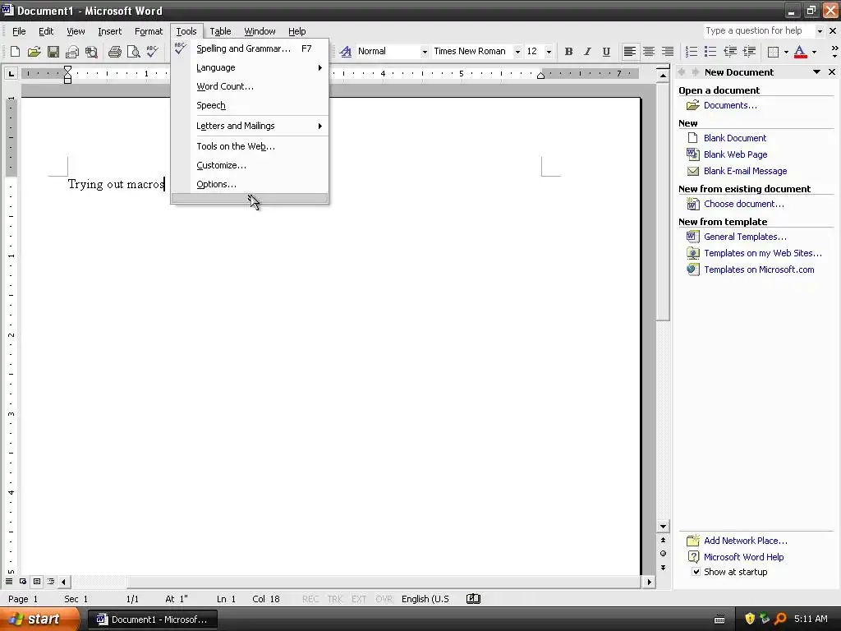841x631 pixels.
Task: Close the New Document task pane
Action: [832, 72]
